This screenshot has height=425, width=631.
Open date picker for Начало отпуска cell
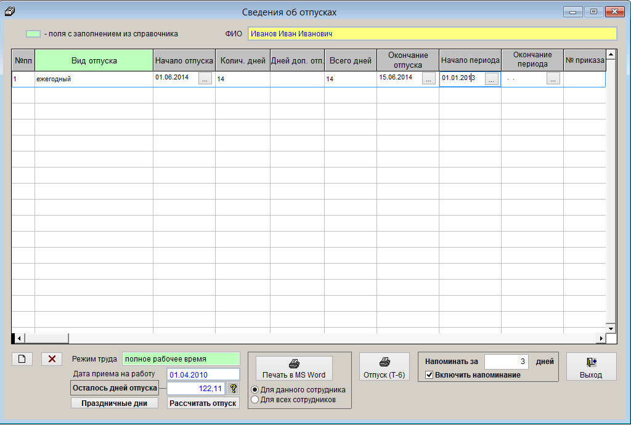205,78
